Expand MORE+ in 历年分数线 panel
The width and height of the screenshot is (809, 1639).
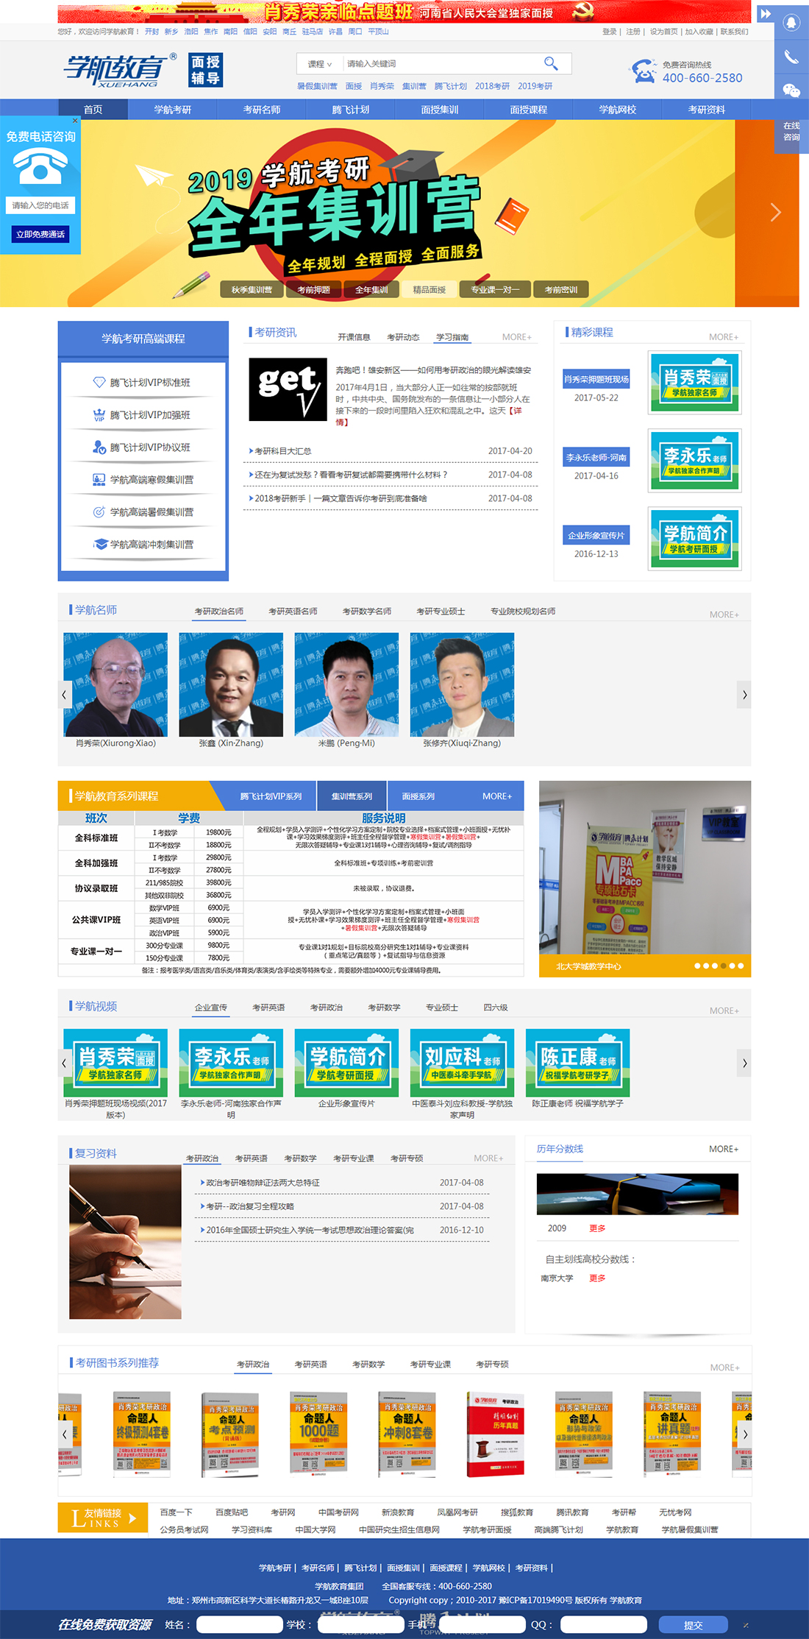click(x=723, y=1149)
